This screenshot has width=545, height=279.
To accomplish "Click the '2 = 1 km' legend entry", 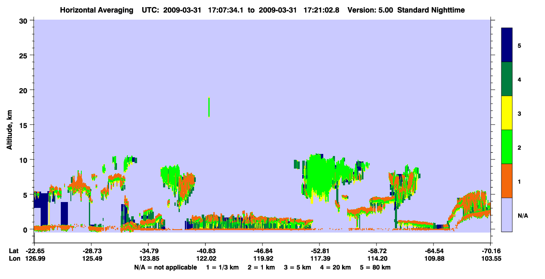I will coord(262,267).
